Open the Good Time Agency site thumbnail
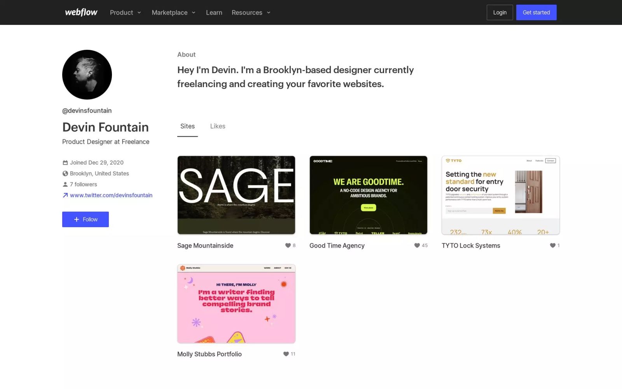The width and height of the screenshot is (622, 389). (x=369, y=195)
